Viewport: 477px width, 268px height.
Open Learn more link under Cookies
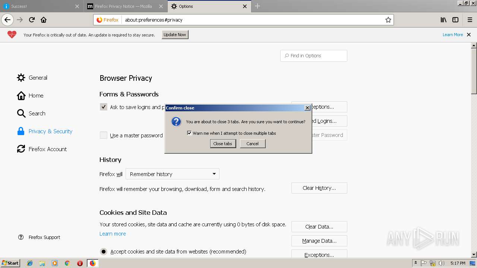[113, 234]
